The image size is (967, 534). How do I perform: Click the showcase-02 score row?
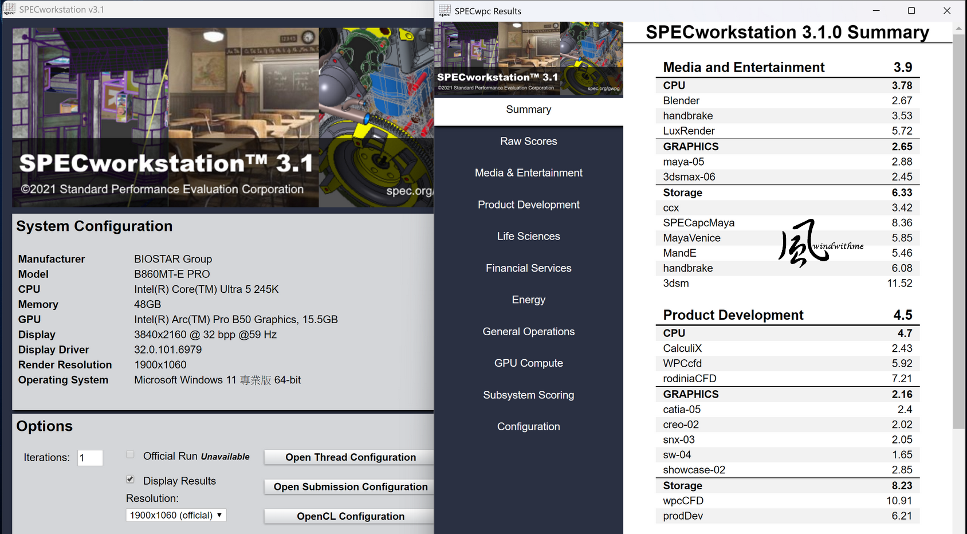pos(788,470)
